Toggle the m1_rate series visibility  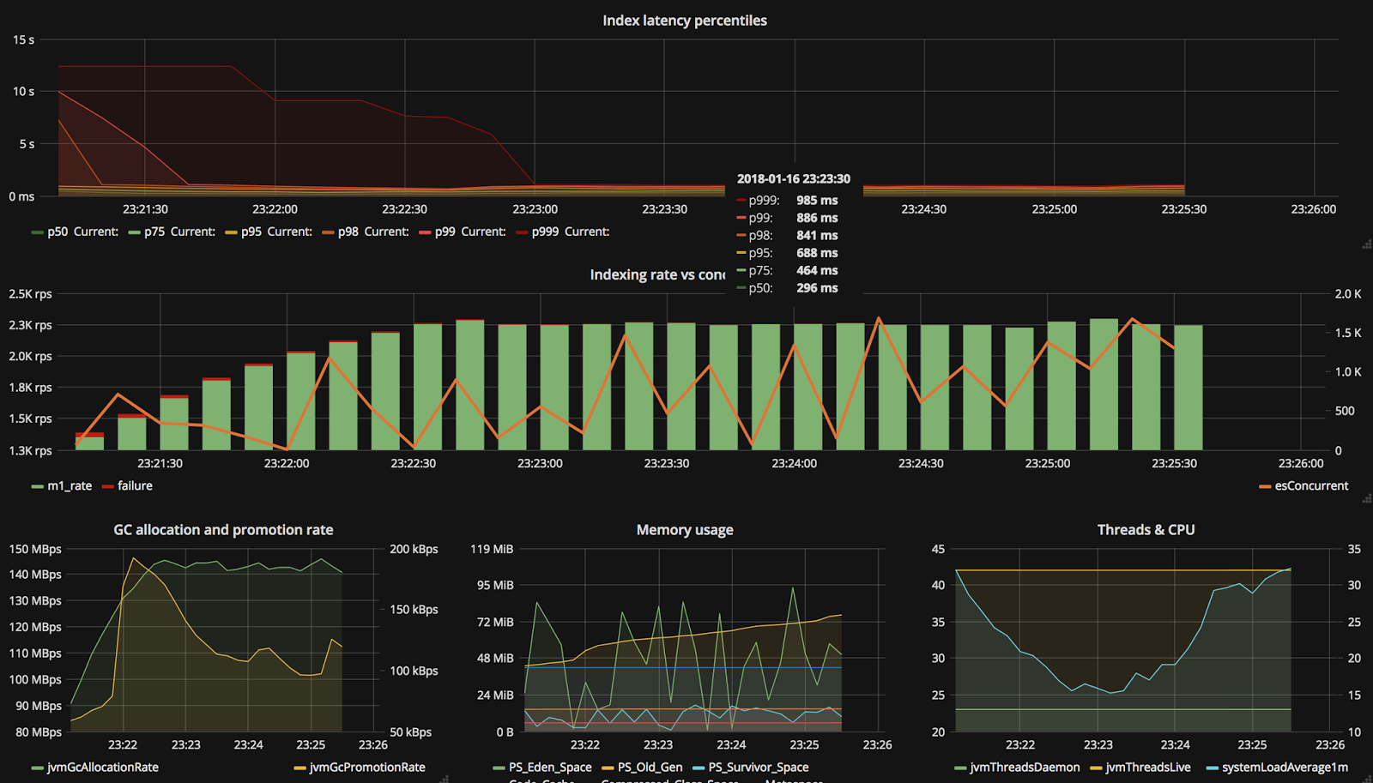tap(70, 485)
